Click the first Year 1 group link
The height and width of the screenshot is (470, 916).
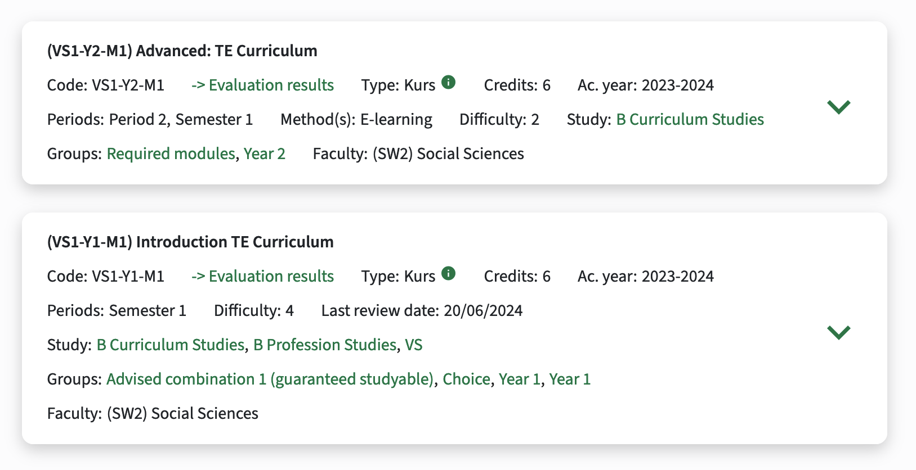coord(519,379)
